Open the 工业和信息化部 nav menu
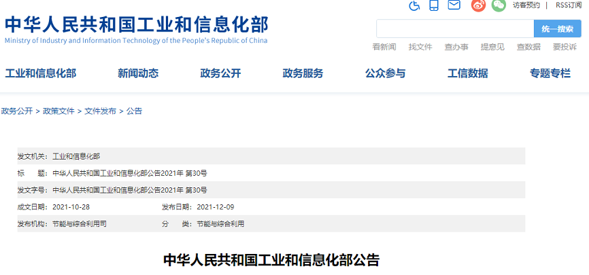Image resolution: width=589 pixels, height=275 pixels. 41,73
